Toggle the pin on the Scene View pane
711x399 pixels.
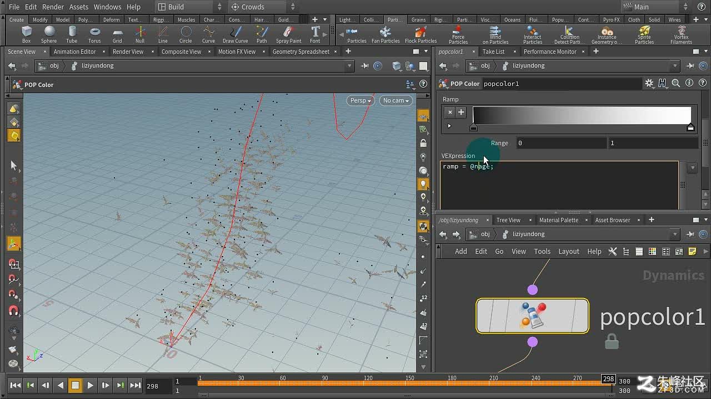click(x=364, y=65)
